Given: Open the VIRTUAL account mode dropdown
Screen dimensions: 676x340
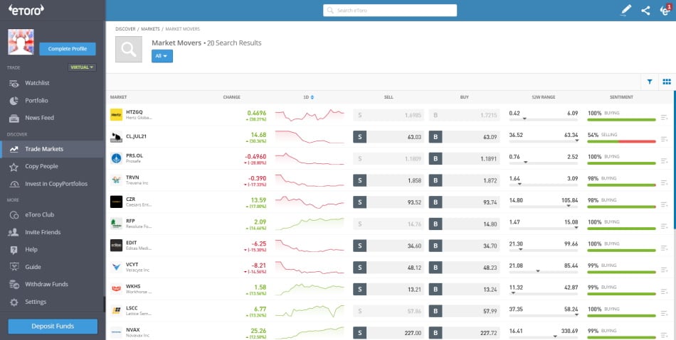Looking at the screenshot, I should point(82,67).
